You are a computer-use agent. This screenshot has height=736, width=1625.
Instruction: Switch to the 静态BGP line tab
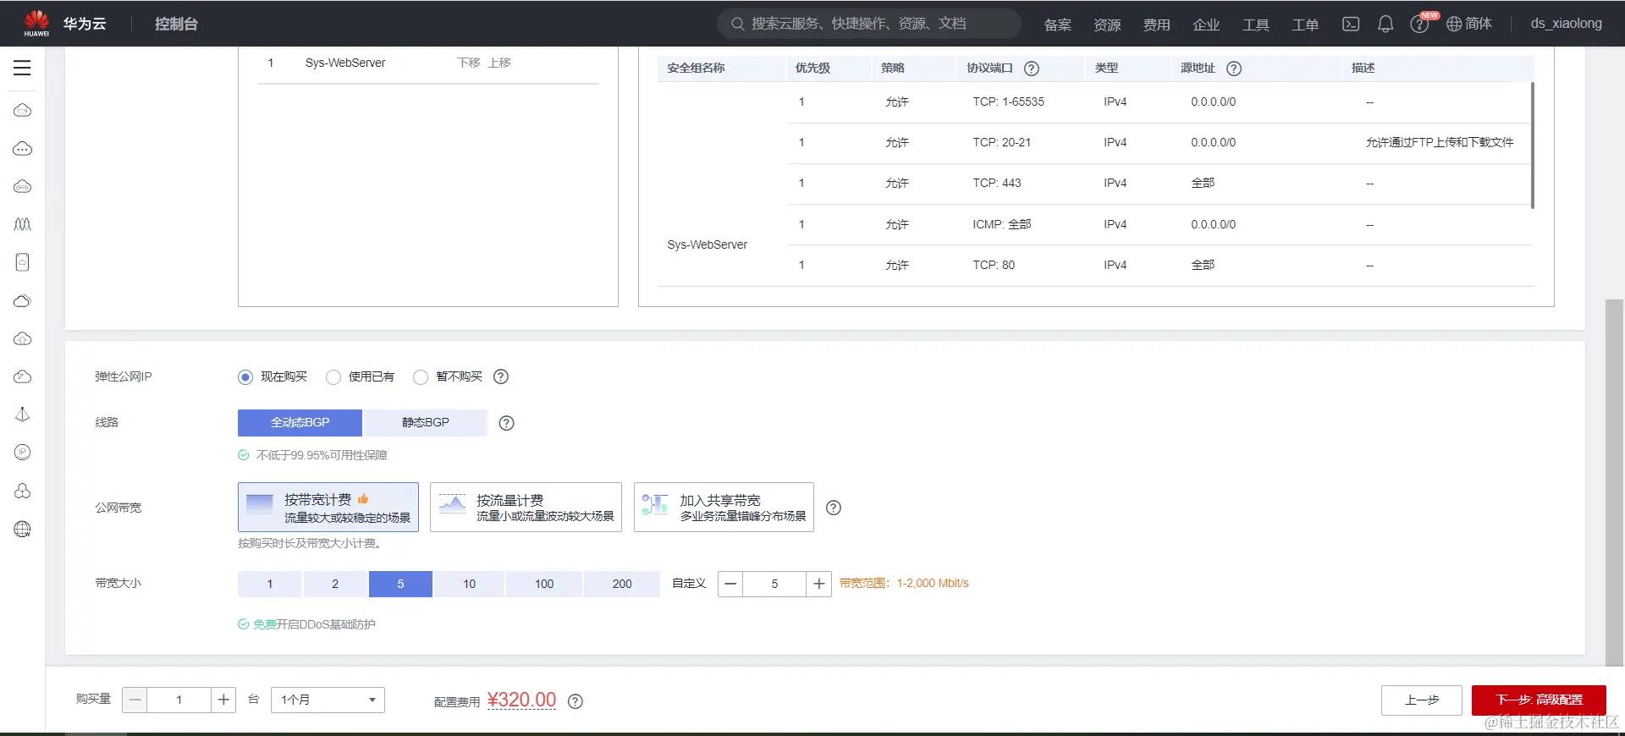coord(426,422)
